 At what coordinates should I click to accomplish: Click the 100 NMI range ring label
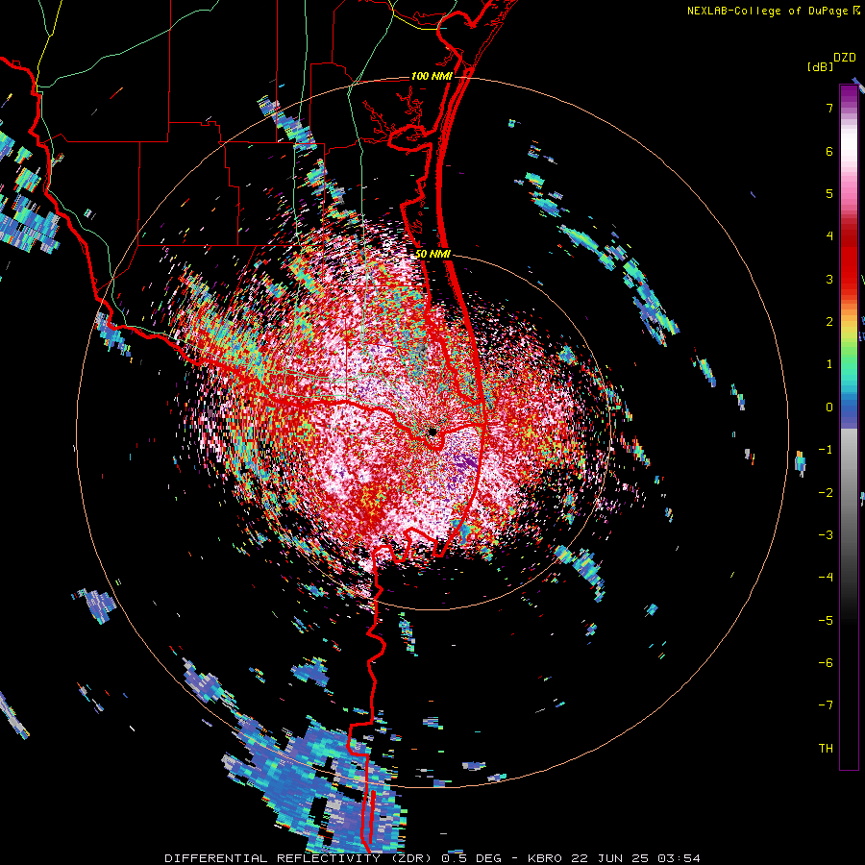(432, 76)
